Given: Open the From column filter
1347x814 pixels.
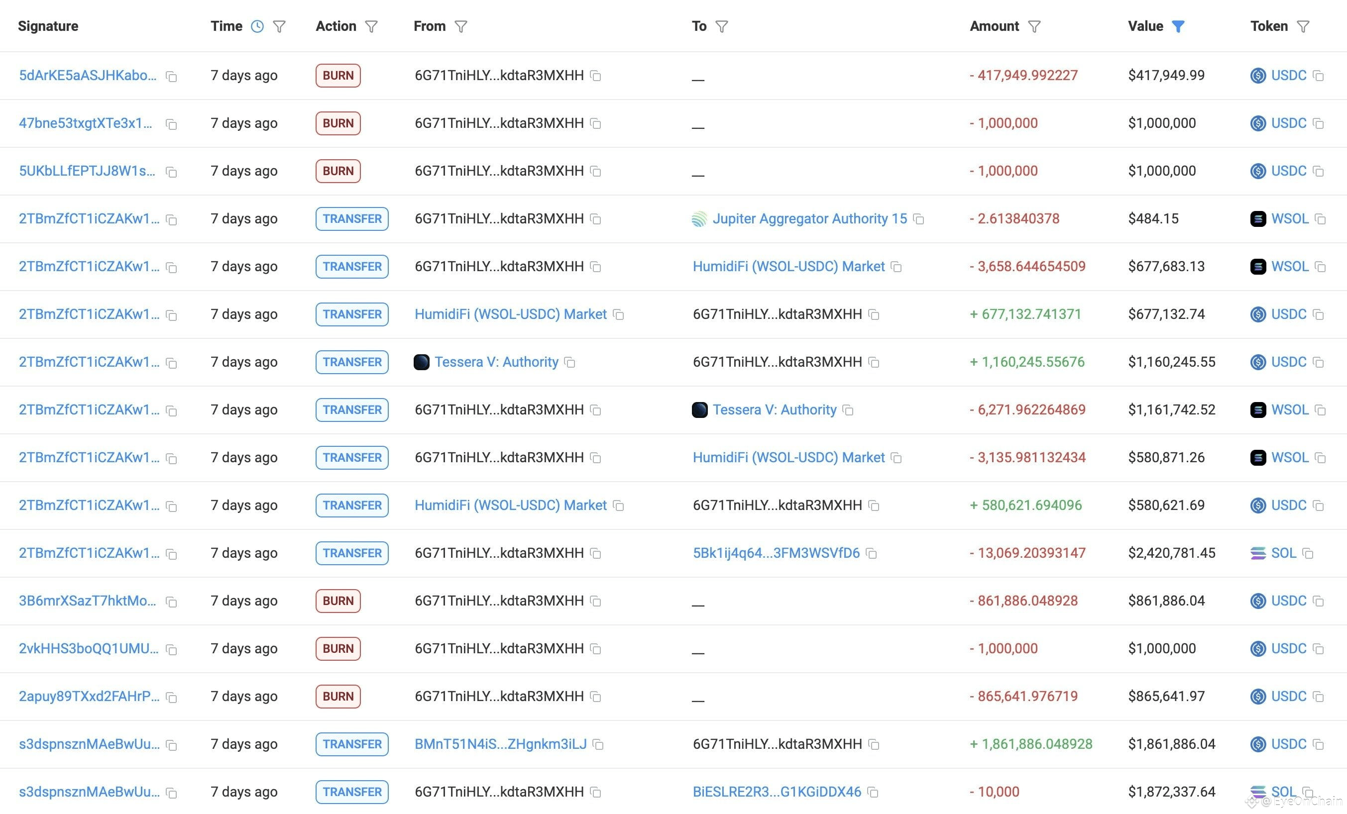Looking at the screenshot, I should click(x=461, y=26).
